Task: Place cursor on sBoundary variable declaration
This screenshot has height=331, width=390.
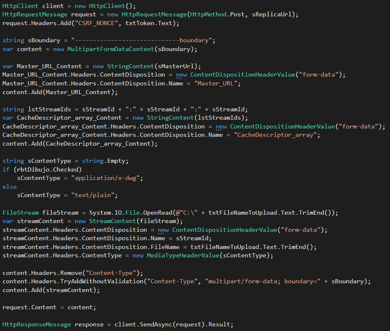Action: pos(44,40)
